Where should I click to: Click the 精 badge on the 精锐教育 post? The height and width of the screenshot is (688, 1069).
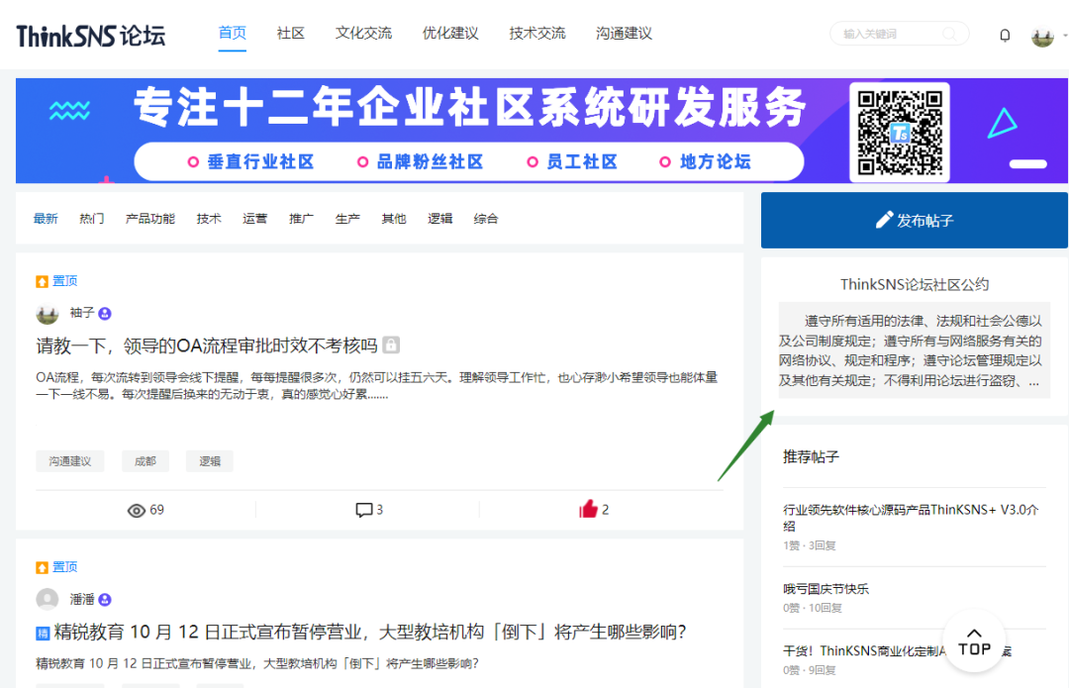tap(43, 634)
